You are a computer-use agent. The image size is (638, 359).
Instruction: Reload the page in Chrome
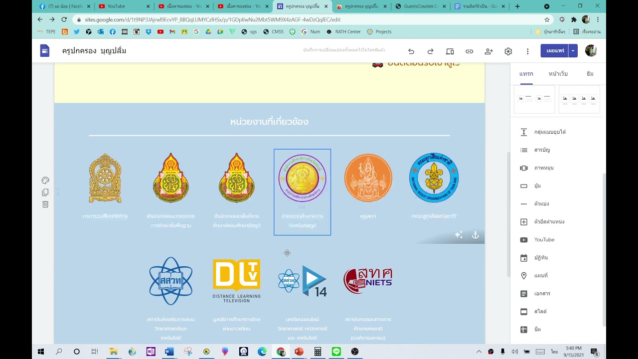point(64,19)
